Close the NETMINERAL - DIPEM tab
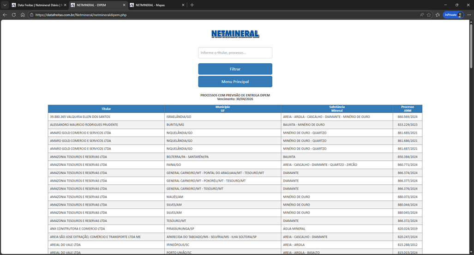 [x=124, y=5]
